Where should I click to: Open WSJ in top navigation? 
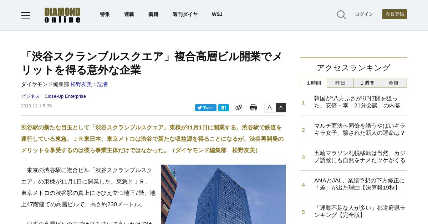pos(217,14)
